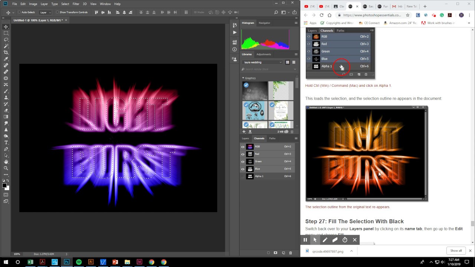
Task: Select the Eyedropper tool
Action: click(x=6, y=59)
